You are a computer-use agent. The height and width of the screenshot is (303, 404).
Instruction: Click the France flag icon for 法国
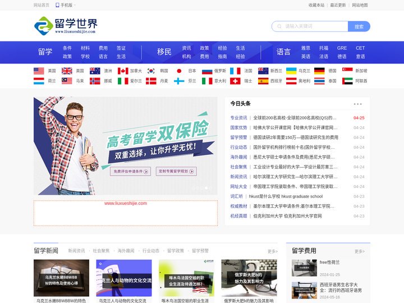(x=235, y=71)
